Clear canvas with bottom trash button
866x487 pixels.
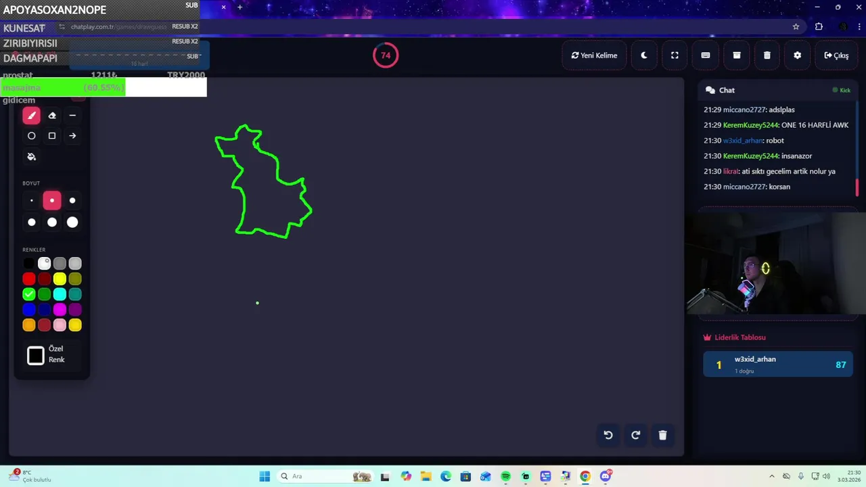click(x=662, y=435)
